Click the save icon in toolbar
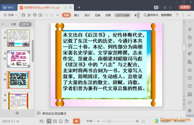194x125 pixels. 23,15
